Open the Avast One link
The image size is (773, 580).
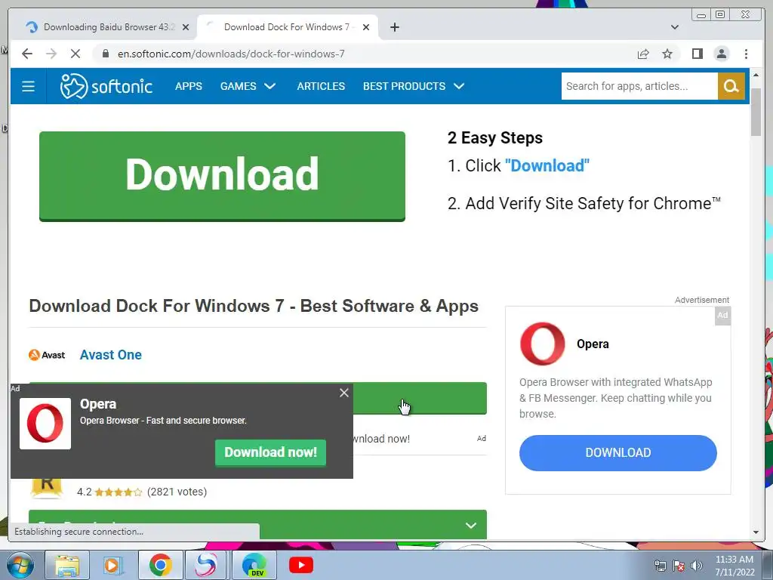click(x=110, y=355)
